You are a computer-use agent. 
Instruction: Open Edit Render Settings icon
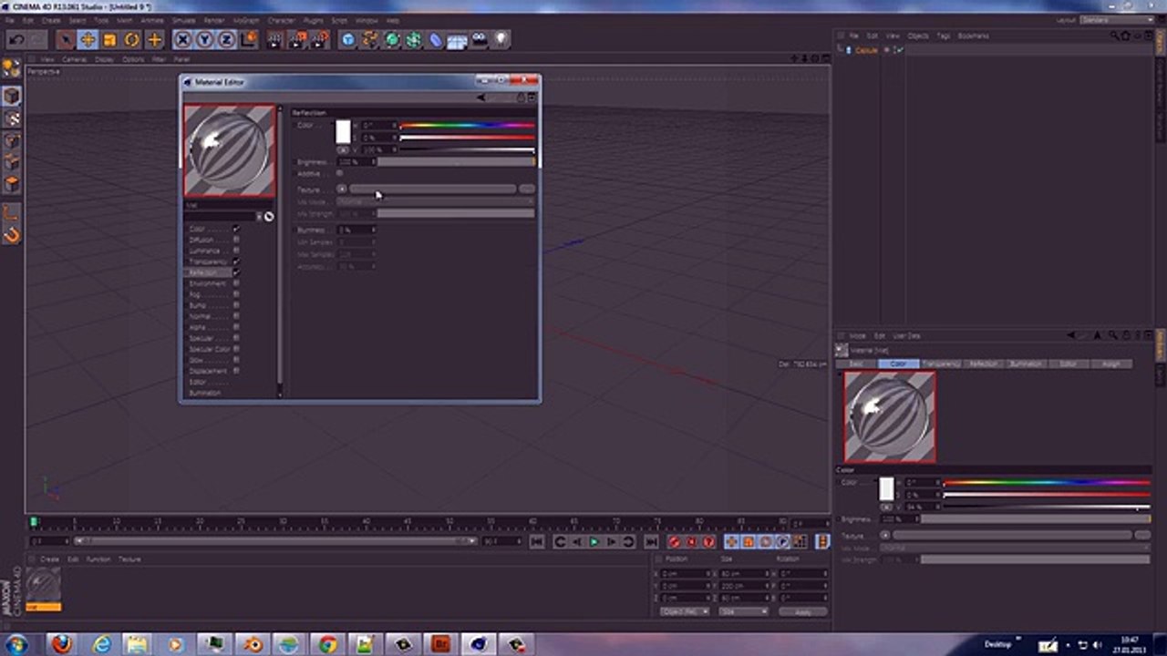pos(320,39)
